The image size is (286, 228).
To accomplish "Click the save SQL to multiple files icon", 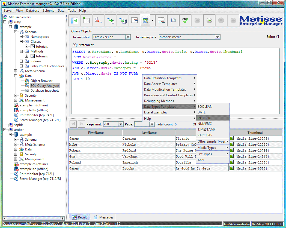I will (122, 20).
